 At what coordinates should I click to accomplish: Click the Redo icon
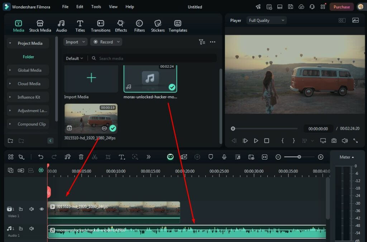[54, 157]
